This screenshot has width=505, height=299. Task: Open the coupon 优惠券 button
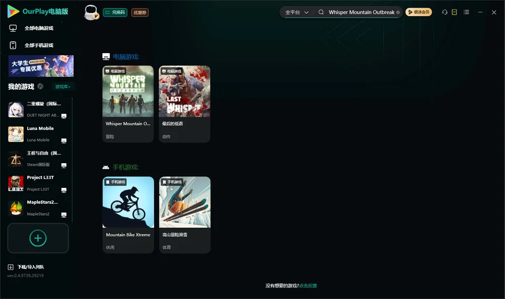pos(140,12)
